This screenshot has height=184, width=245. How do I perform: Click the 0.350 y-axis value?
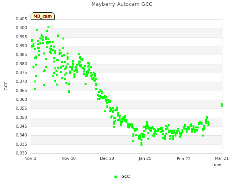tap(21, 117)
